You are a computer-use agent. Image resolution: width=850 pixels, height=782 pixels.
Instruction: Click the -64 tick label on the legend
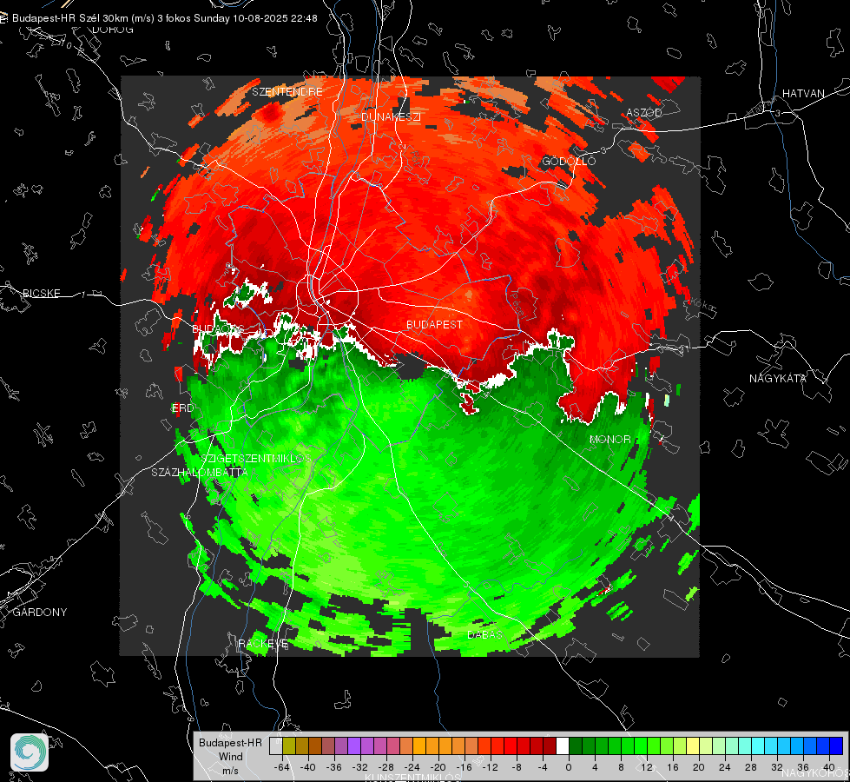pos(282,767)
